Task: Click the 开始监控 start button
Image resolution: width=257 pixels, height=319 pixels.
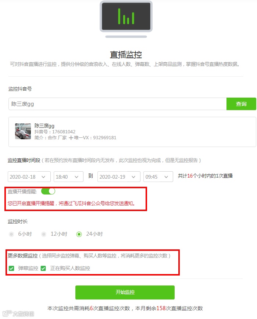Action: point(125,292)
